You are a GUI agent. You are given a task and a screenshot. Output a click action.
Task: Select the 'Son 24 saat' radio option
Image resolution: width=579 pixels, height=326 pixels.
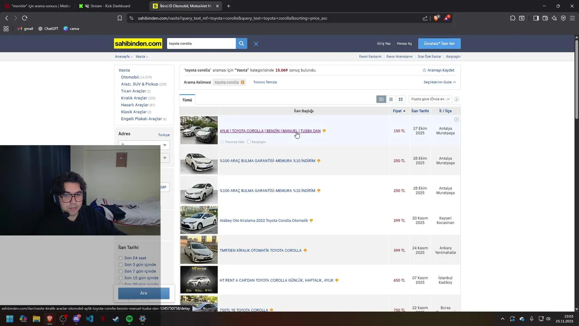[x=121, y=258]
